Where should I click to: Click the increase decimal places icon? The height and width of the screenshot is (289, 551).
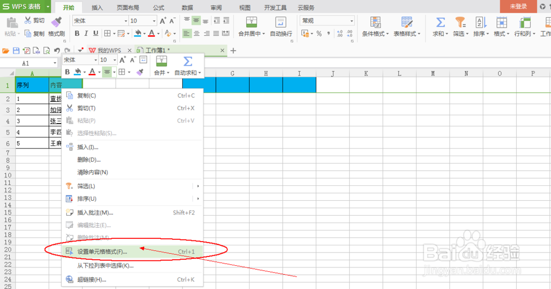[339, 34]
